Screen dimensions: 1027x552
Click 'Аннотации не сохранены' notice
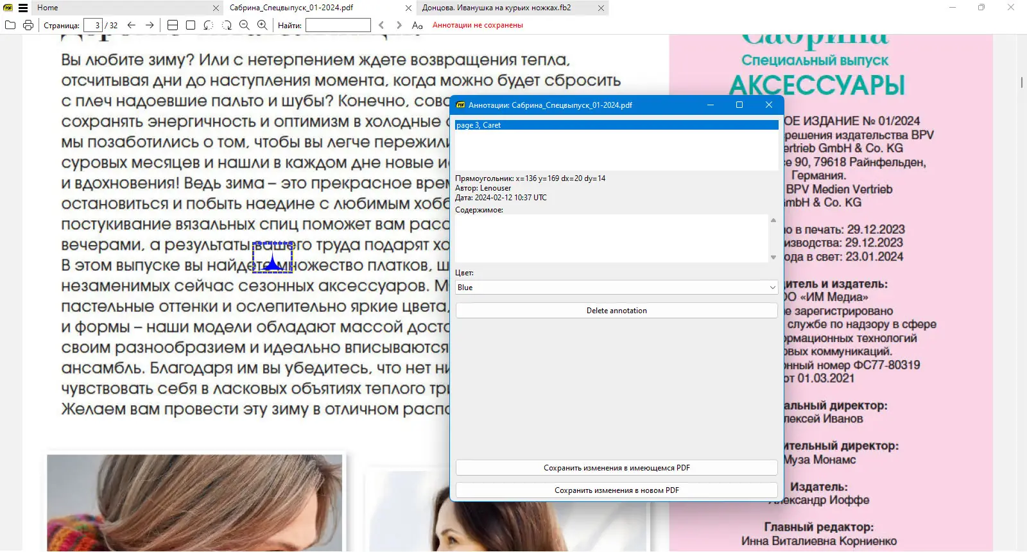click(x=478, y=25)
